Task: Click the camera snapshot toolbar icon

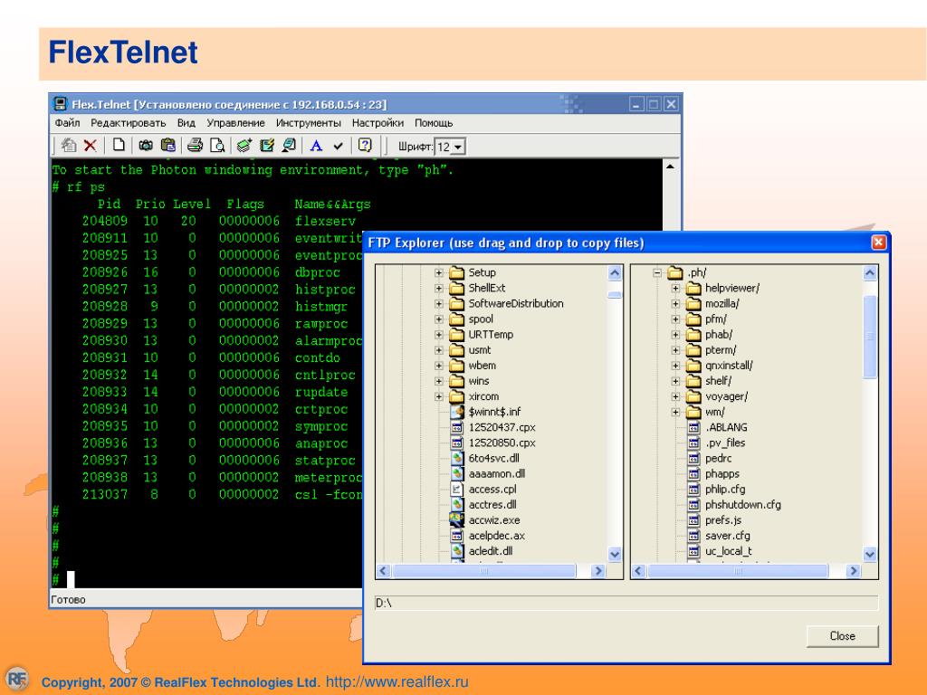Action: (x=146, y=146)
